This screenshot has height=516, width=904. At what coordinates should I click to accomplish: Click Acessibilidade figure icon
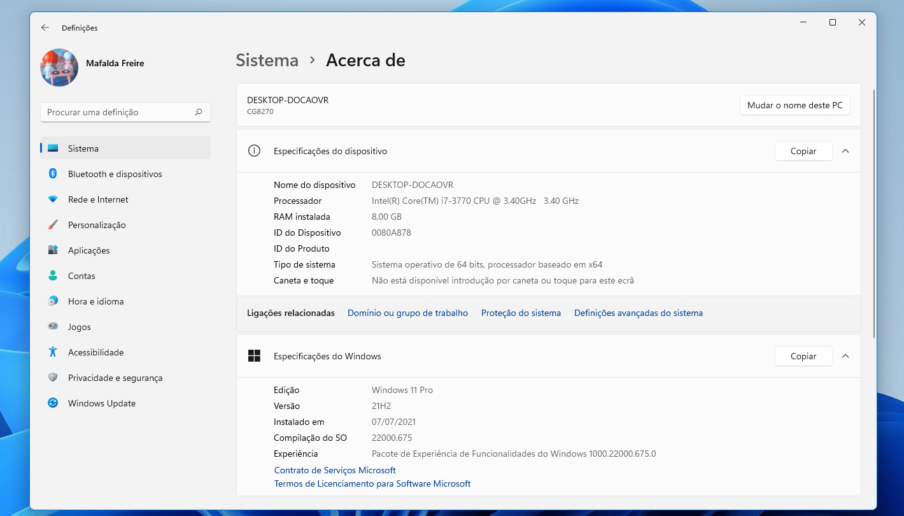(53, 352)
